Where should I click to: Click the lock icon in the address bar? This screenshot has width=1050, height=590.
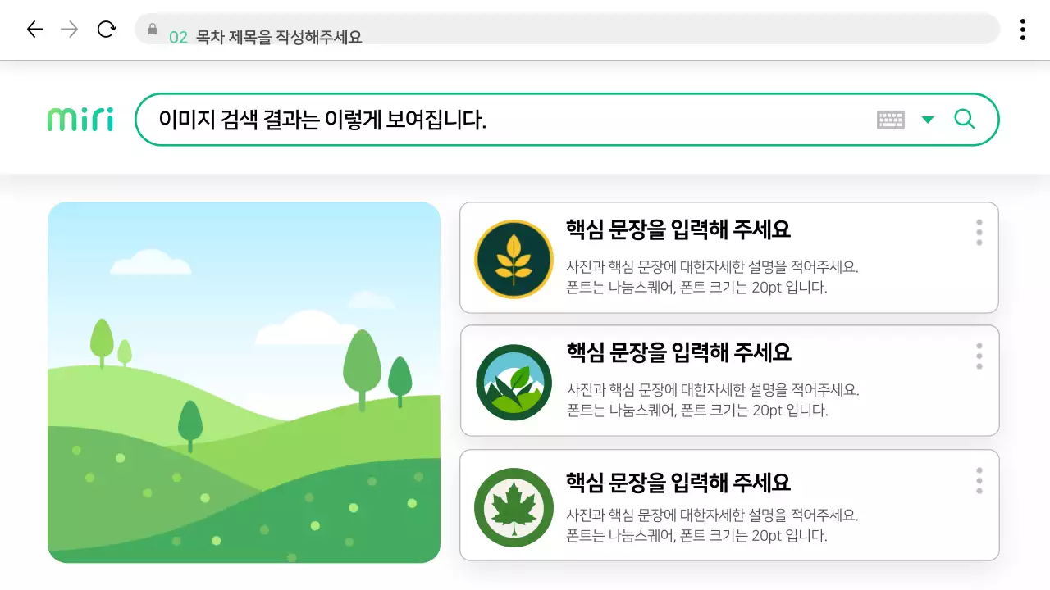click(152, 29)
